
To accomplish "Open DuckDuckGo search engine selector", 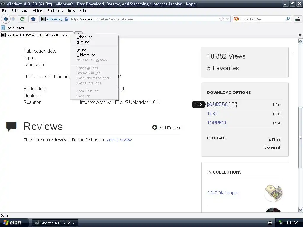I will [237, 19].
